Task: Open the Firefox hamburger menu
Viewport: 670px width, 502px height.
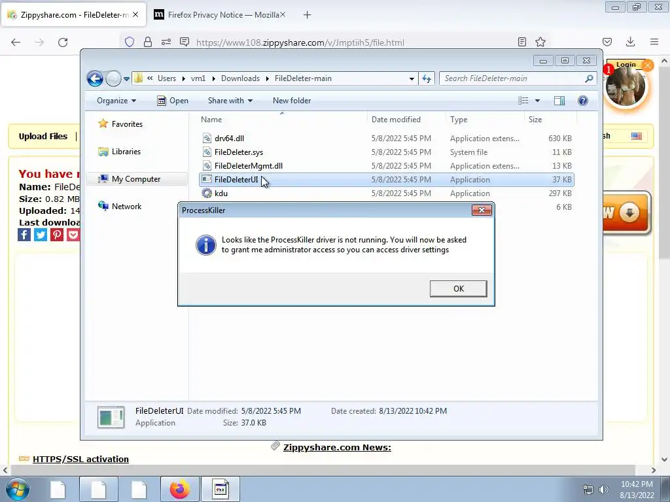Action: pyautogui.click(x=654, y=42)
